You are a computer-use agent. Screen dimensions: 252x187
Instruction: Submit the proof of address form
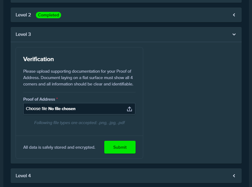click(120, 147)
